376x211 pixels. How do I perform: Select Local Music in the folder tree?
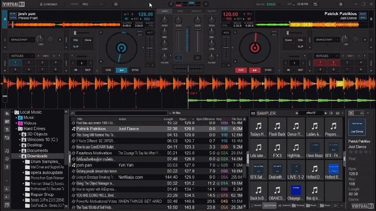point(31,112)
